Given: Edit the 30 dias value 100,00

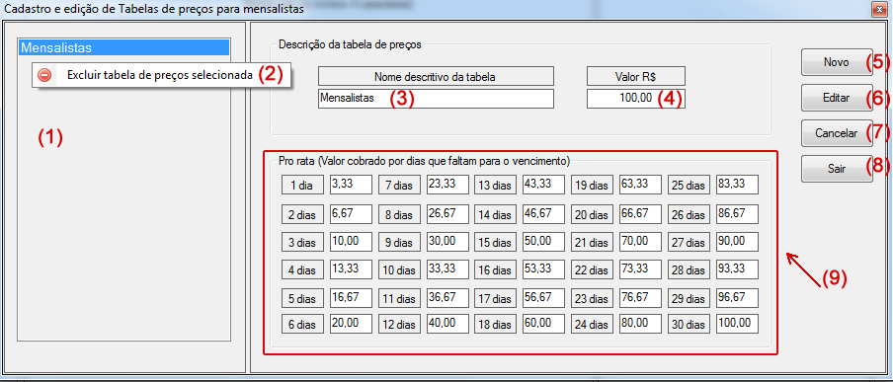Looking at the screenshot, I should (x=738, y=324).
